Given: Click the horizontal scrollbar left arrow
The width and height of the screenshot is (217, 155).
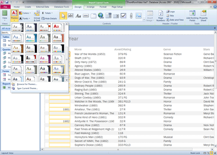Looking at the screenshot, I should point(42,150).
